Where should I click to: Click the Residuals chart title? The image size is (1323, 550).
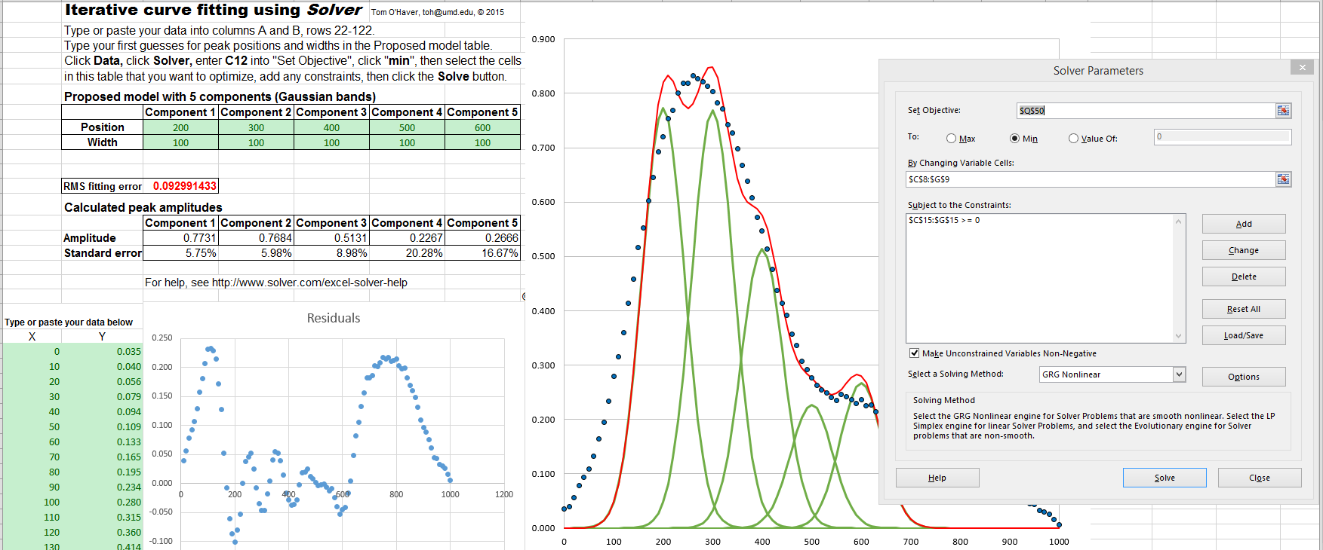click(x=334, y=318)
